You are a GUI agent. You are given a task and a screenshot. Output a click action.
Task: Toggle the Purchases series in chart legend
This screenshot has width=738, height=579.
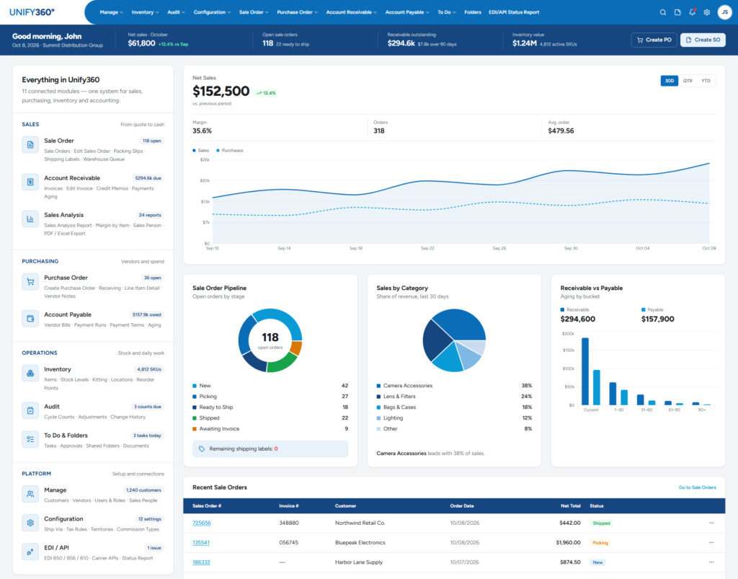coord(230,151)
